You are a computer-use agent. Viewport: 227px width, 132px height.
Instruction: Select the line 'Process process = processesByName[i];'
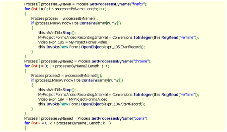coord(64,18)
